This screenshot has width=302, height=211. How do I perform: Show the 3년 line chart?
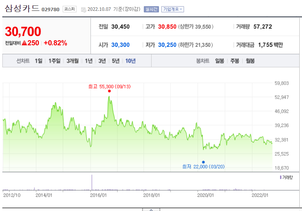102,61
